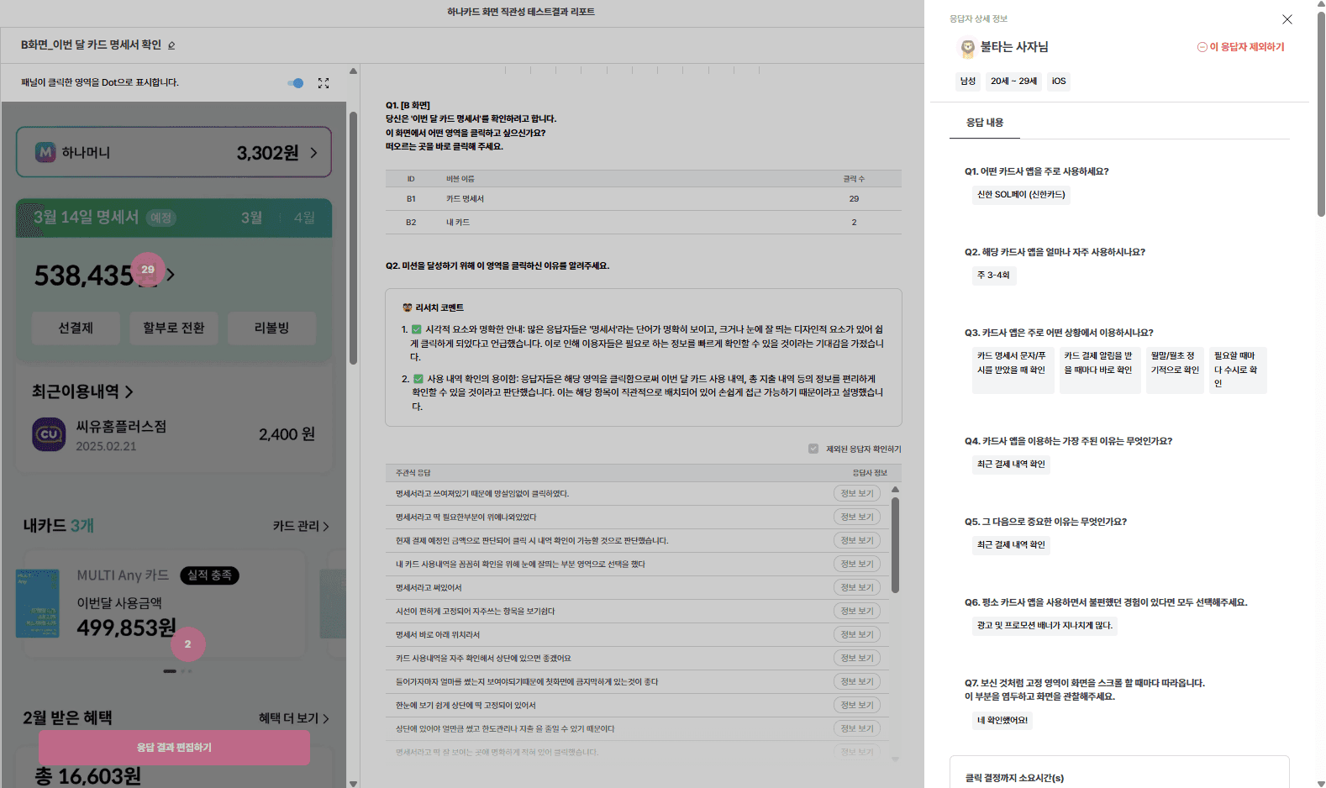The height and width of the screenshot is (788, 1326).
Task: Select the 4월 month tab
Action: tap(304, 218)
